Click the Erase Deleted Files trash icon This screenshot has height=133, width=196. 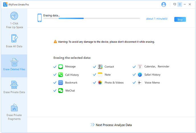(14, 62)
